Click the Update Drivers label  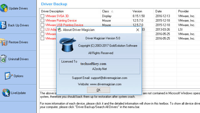point(18,8)
